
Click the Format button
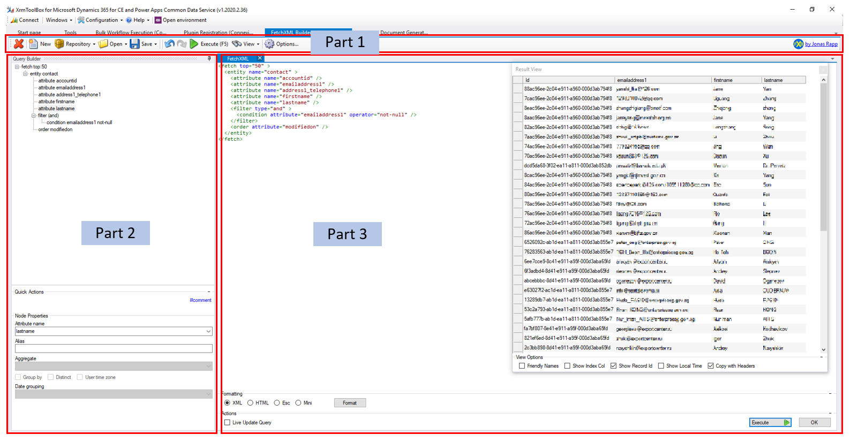(x=350, y=403)
